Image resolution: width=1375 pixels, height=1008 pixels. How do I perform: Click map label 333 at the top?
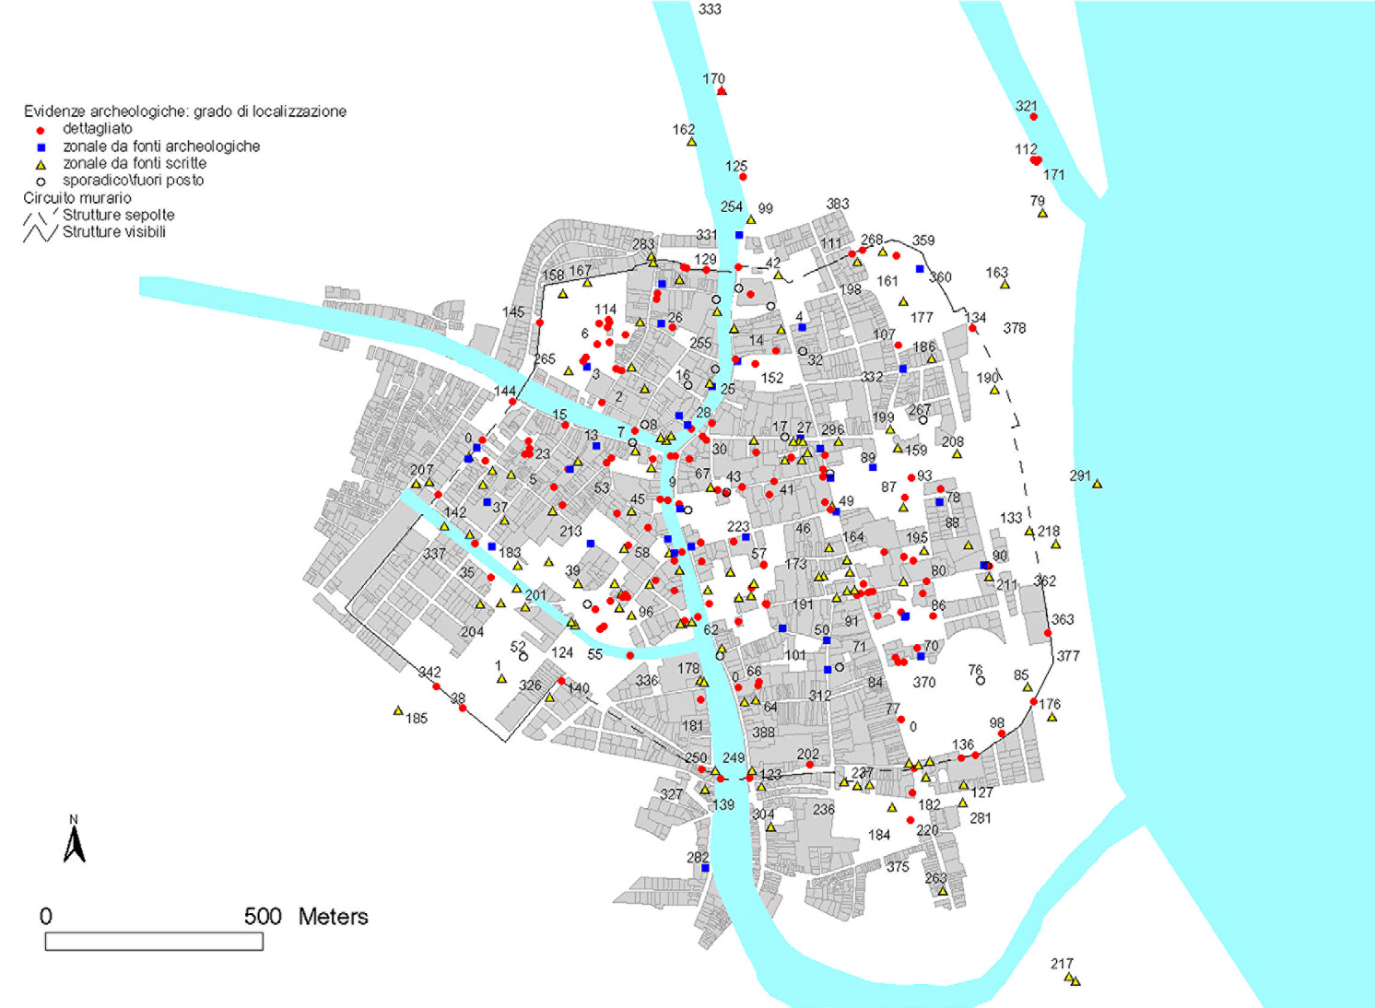point(710,9)
